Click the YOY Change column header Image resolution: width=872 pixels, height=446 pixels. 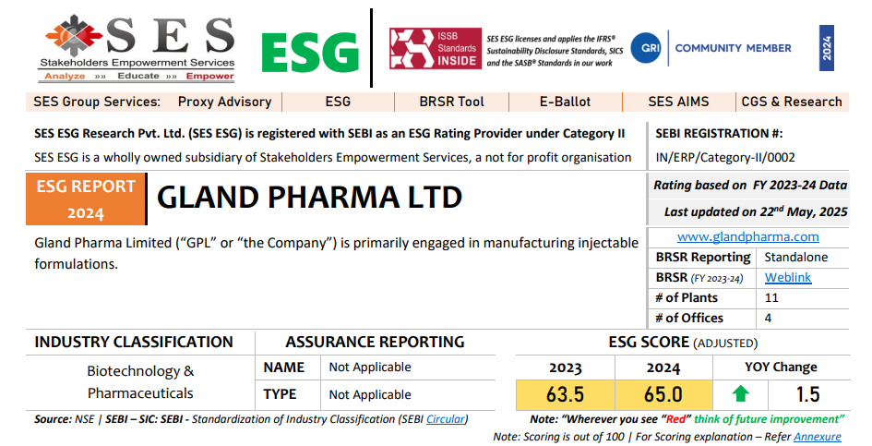coord(782,368)
